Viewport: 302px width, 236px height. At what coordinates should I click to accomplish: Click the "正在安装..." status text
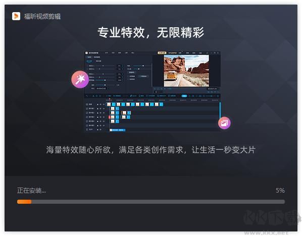tap(31, 191)
